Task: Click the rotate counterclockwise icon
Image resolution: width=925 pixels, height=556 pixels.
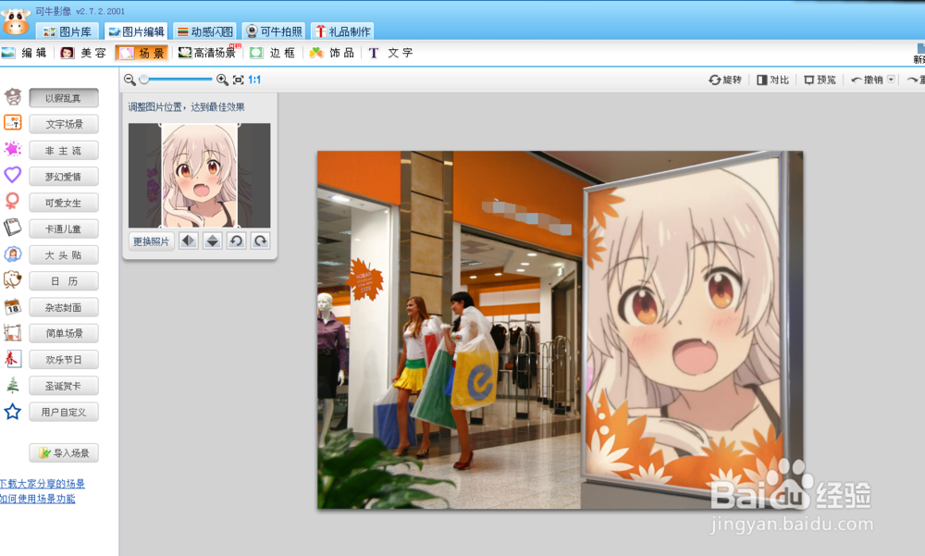Action: [237, 241]
